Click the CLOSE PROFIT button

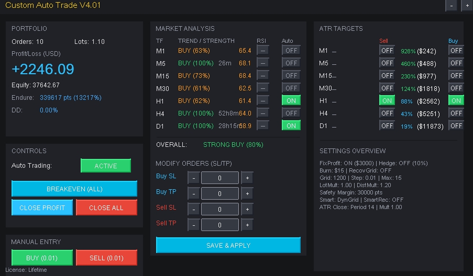coord(42,208)
